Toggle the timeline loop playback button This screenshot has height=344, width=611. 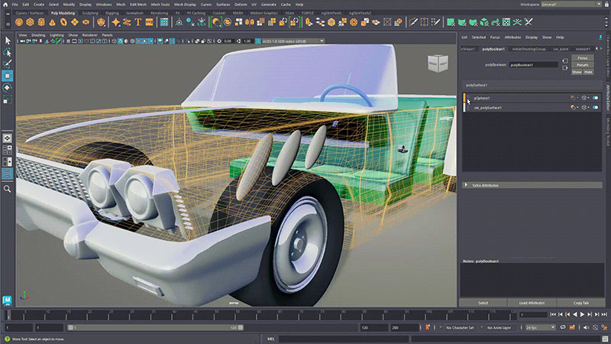point(563,328)
